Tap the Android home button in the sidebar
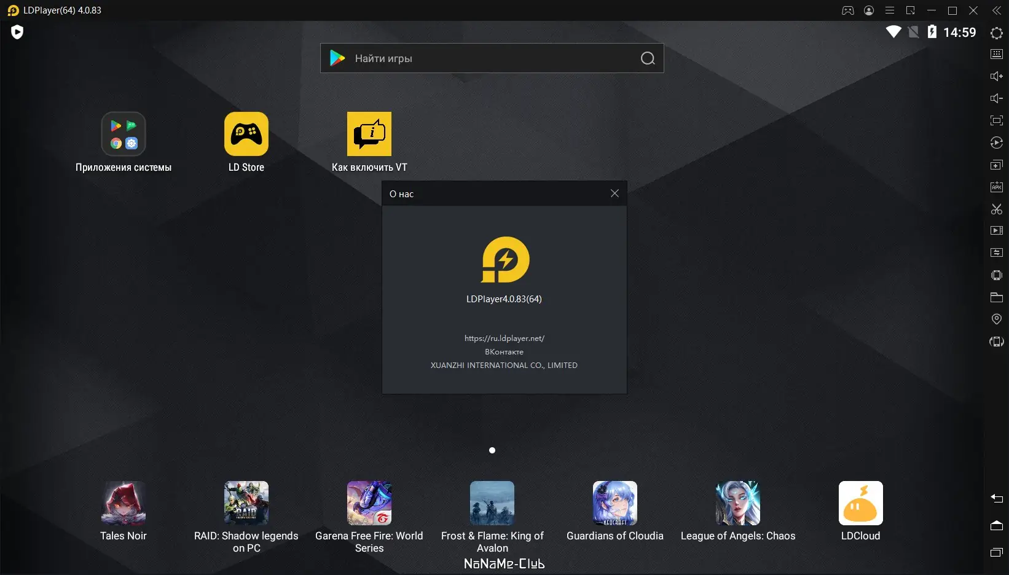The height and width of the screenshot is (575, 1009). pyautogui.click(x=997, y=525)
